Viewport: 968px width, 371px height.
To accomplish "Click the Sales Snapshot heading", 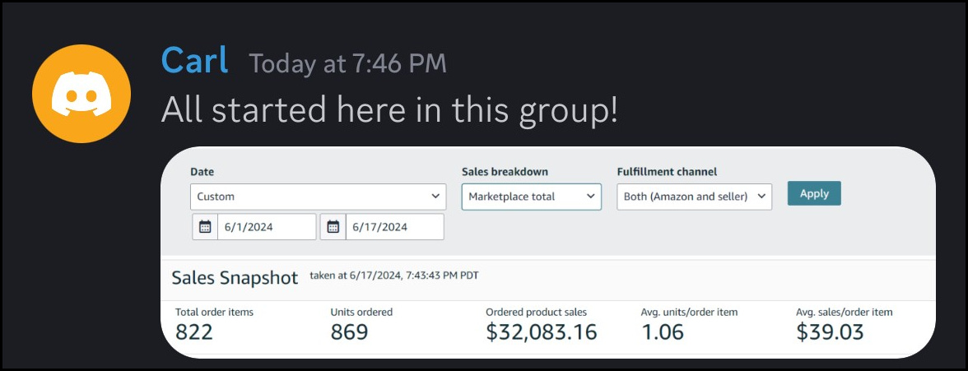I will click(x=235, y=277).
